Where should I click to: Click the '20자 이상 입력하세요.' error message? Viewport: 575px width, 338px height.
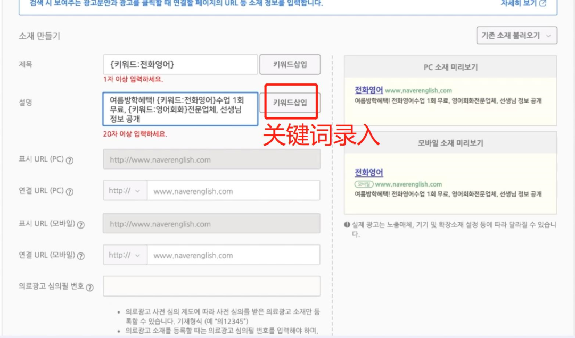pos(135,134)
